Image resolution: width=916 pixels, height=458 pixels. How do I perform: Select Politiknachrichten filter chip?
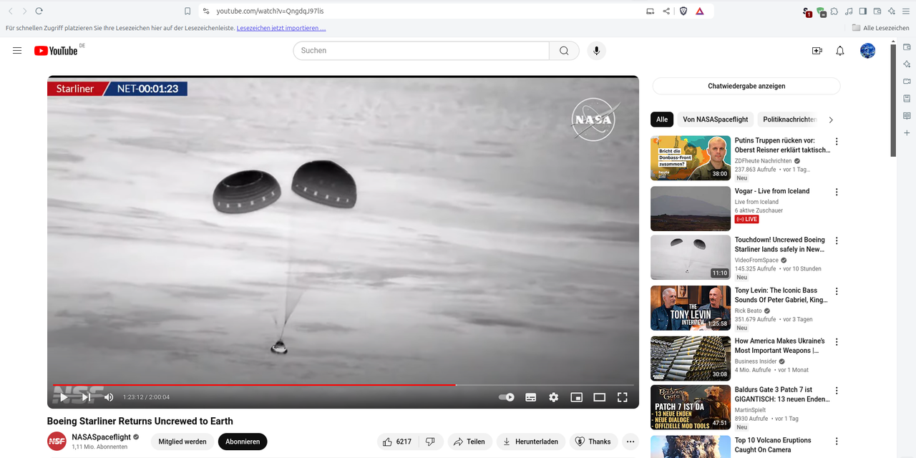[789, 120]
